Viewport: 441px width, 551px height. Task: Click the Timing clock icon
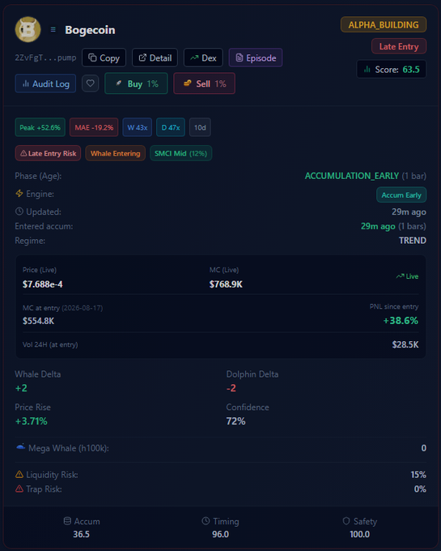coord(206,521)
